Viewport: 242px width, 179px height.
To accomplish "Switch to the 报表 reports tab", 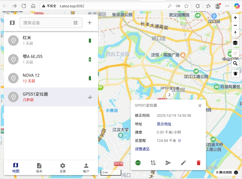I will pos(39,168).
